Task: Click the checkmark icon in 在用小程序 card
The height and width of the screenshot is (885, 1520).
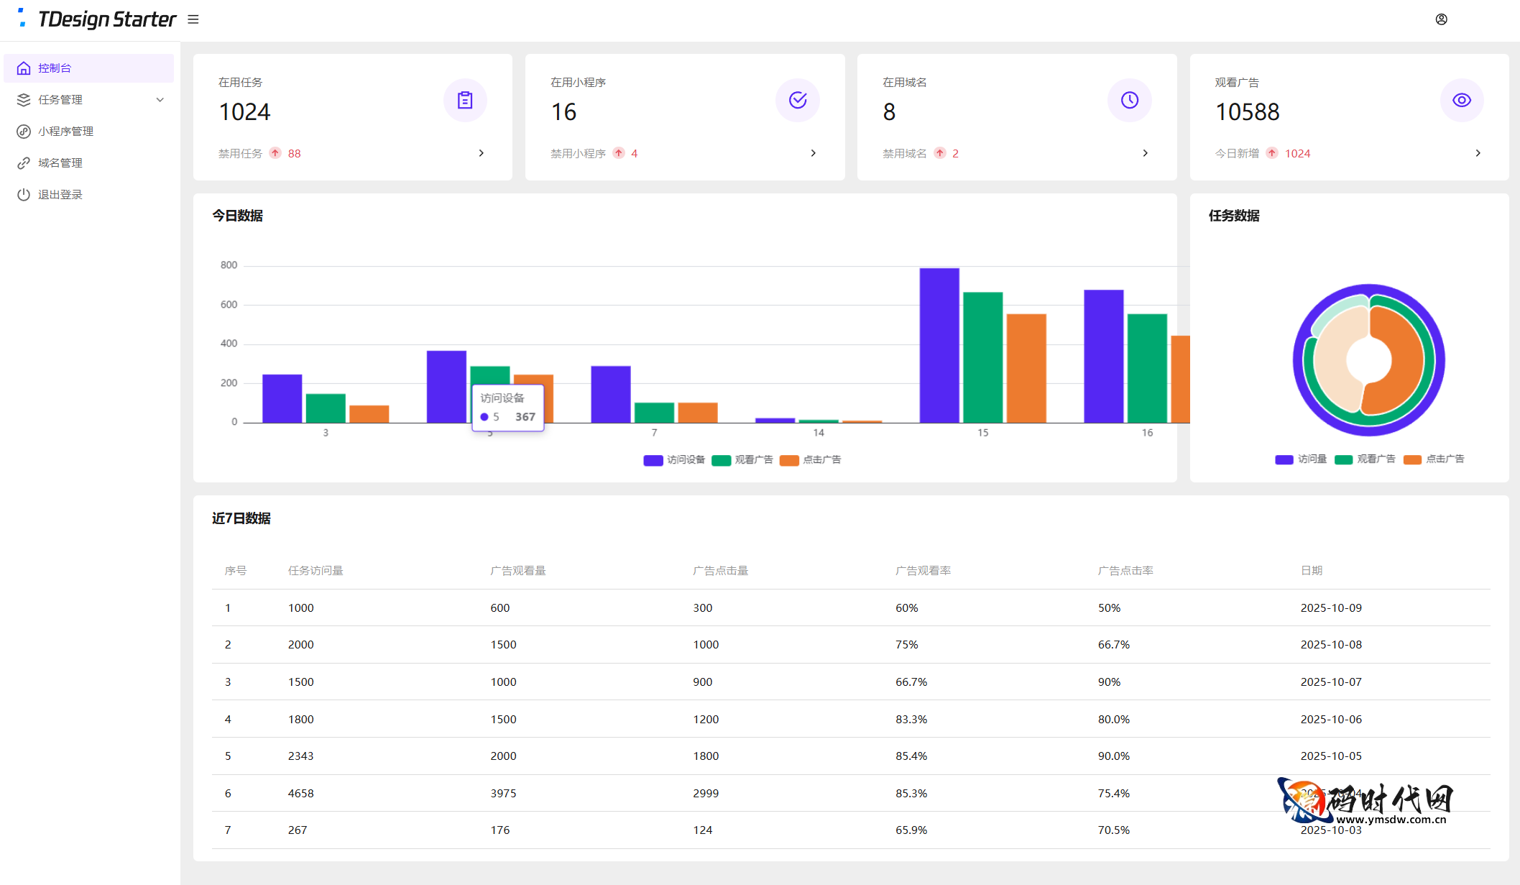Action: 797,100
